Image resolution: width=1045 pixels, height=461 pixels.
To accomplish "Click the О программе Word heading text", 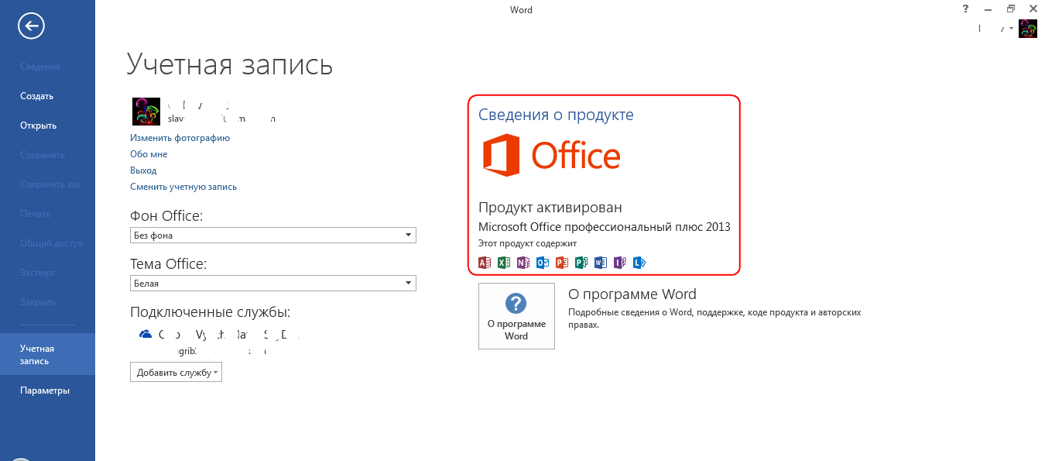I will pyautogui.click(x=632, y=294).
